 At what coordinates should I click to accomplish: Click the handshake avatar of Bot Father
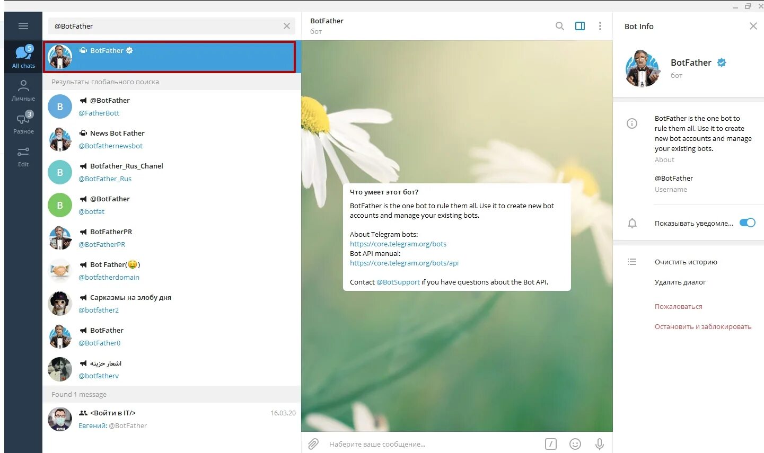click(60, 271)
